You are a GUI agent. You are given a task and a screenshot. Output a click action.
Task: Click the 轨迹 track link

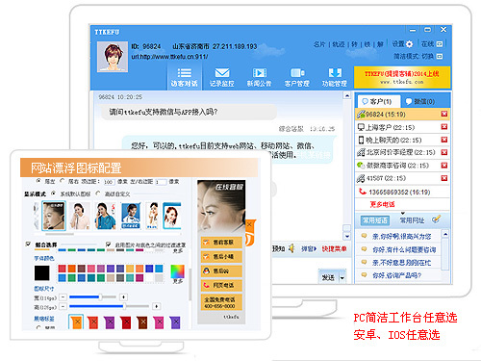pyautogui.click(x=339, y=44)
